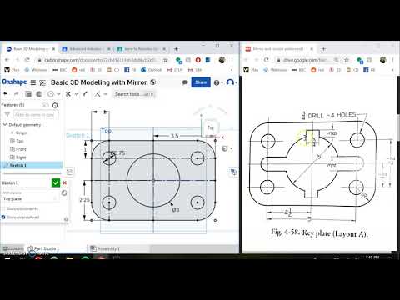
Task: Open the document tree icon beside hamburger
Action: 42,82
